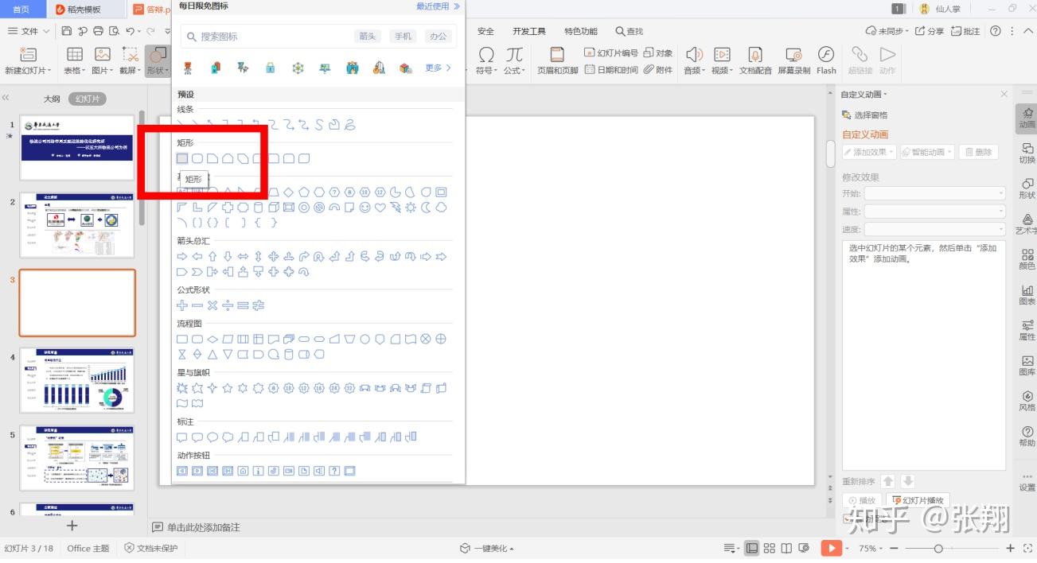Image resolution: width=1037 pixels, height=563 pixels.
Task: Insert 幻灯片编号 (slide number)
Action: point(611,52)
